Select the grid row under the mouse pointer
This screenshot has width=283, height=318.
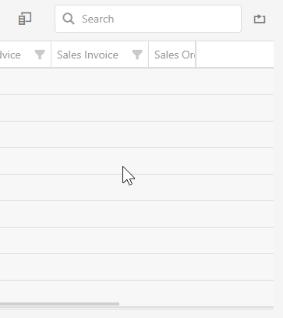pyautogui.click(x=136, y=161)
